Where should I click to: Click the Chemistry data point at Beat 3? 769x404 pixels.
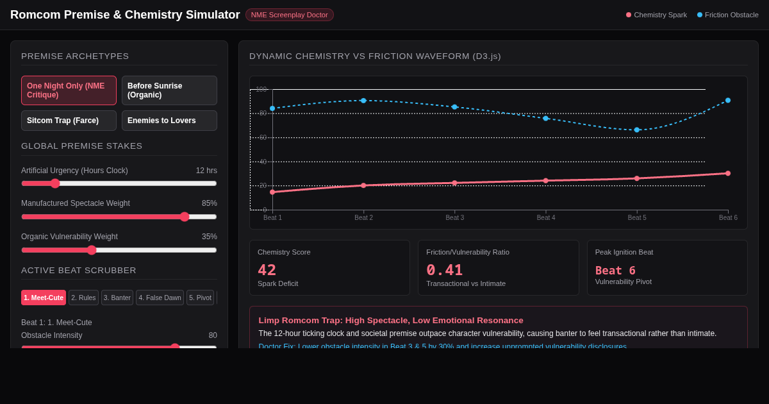(455, 183)
